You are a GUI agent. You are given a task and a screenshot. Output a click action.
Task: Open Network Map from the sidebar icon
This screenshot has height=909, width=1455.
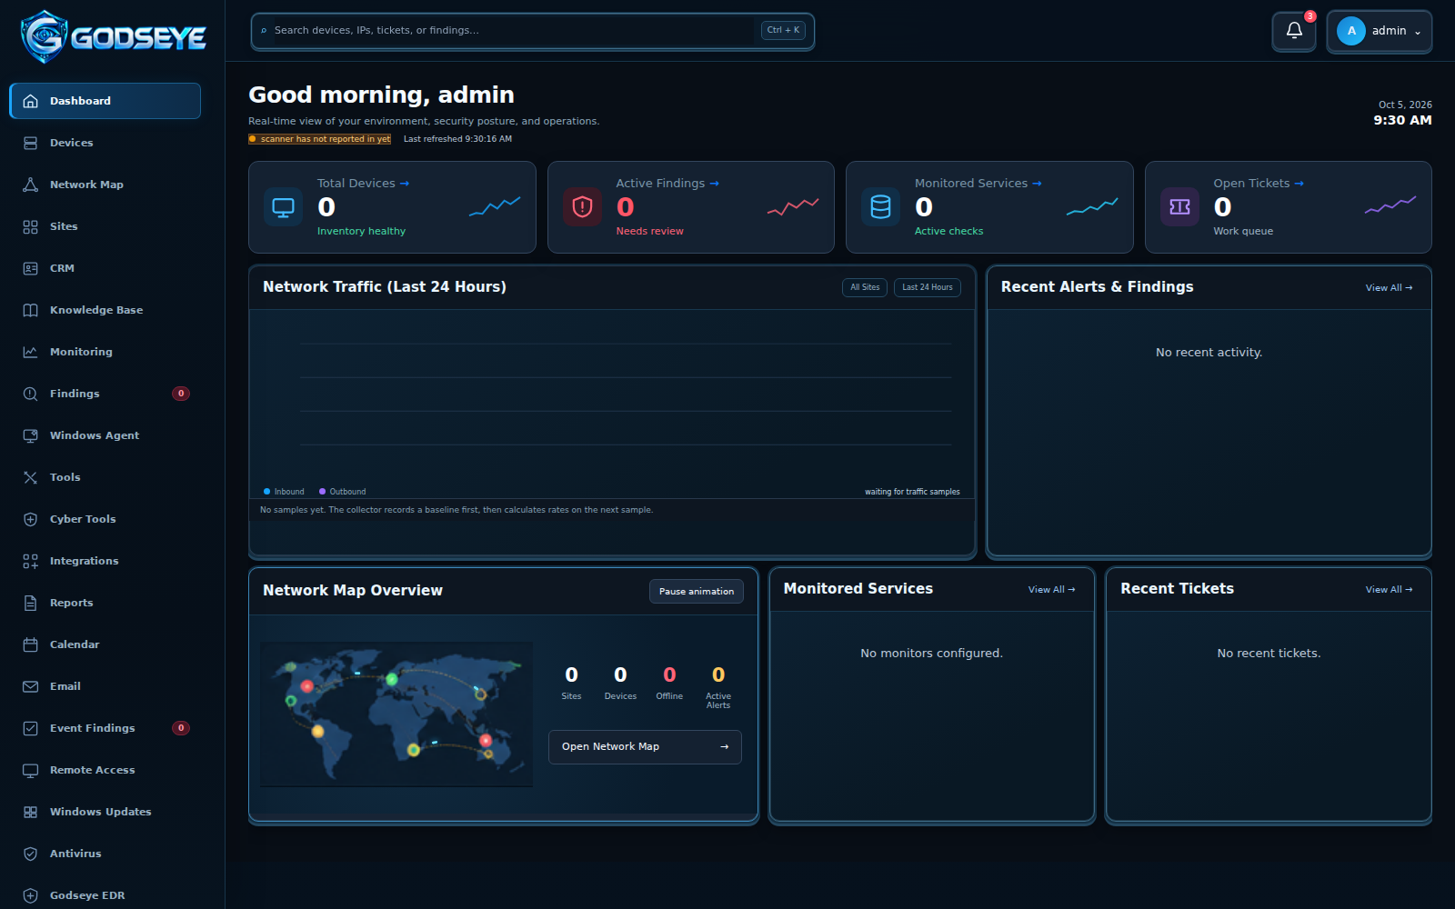tap(30, 185)
